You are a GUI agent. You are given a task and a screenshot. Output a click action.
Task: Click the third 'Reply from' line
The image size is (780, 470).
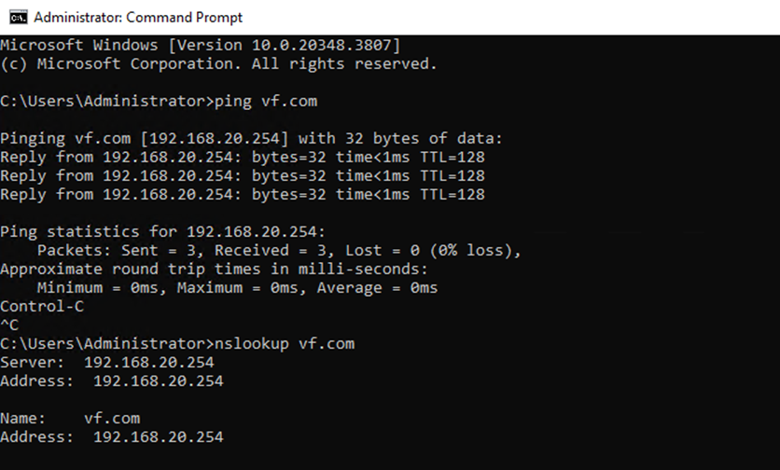tap(242, 195)
